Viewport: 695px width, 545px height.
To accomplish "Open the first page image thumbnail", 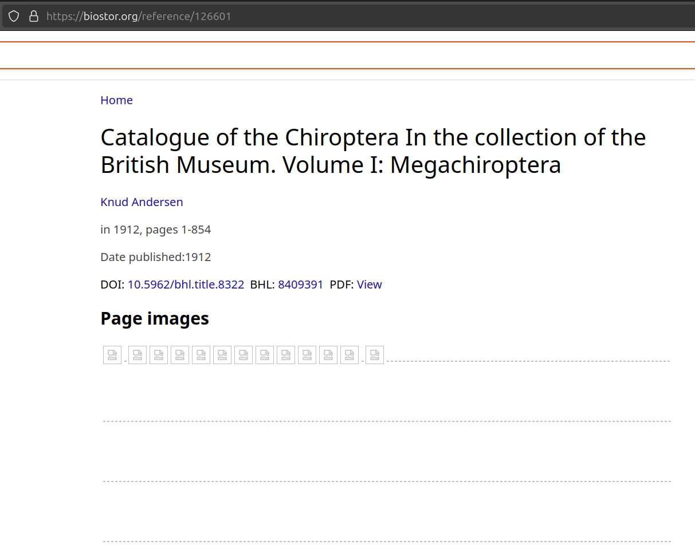I will (x=112, y=355).
